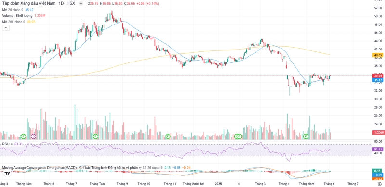Screen dimensions: 385x187
Task: Click the 38.00 price scale value
Action: [x=378, y=66]
